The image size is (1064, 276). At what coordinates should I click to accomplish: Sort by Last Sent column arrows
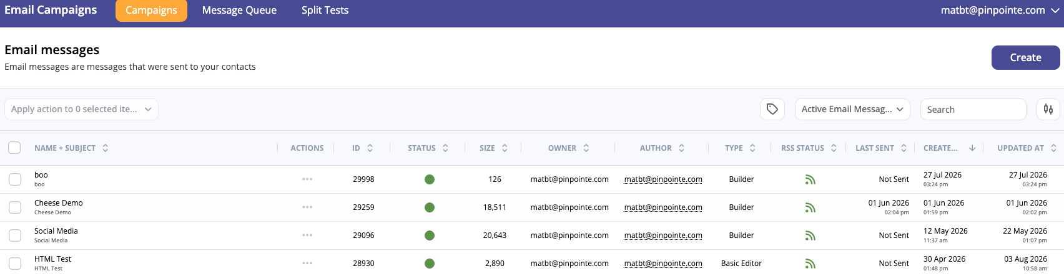coord(904,148)
